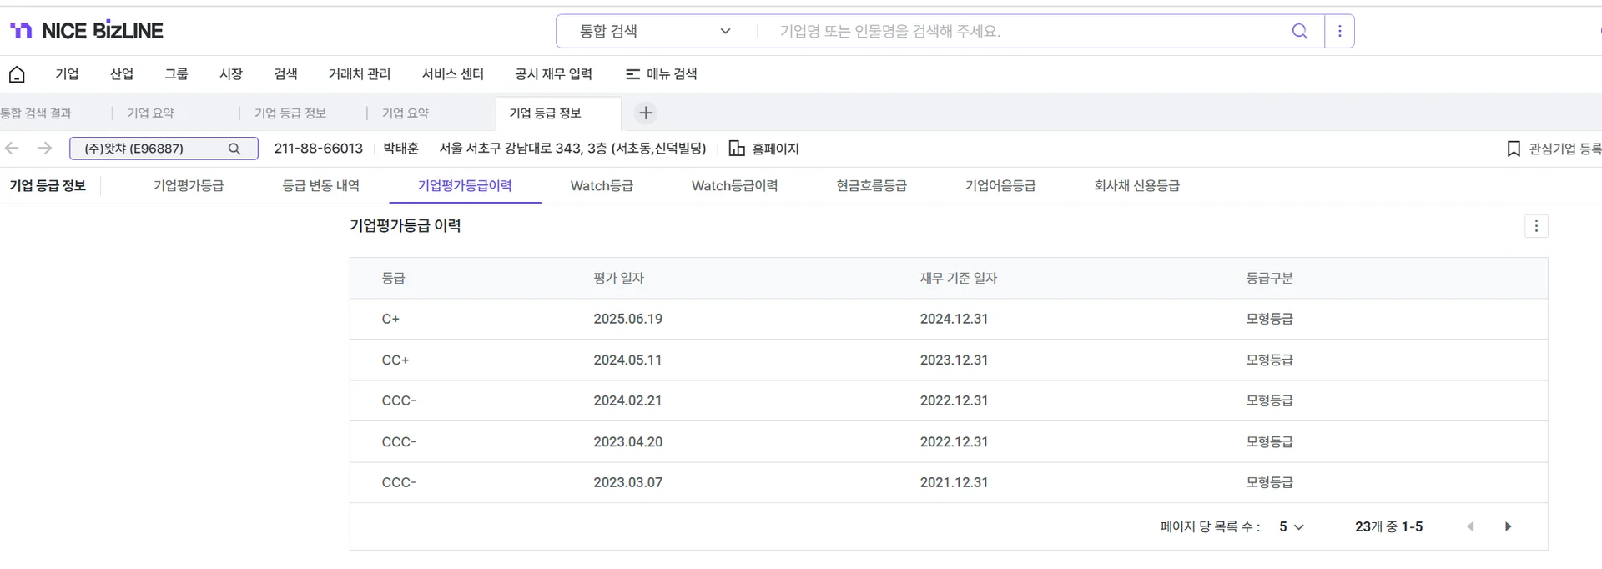Click business number 211-88-66013

319,149
